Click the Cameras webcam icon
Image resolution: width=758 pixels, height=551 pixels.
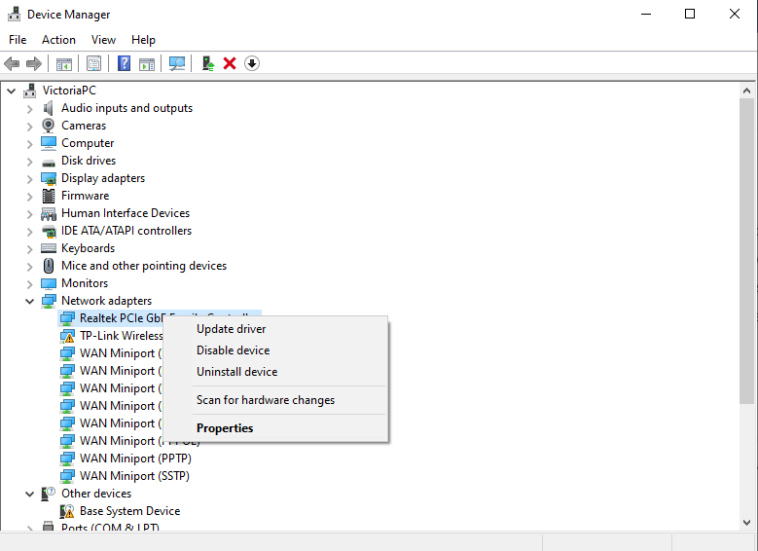pyautogui.click(x=48, y=126)
